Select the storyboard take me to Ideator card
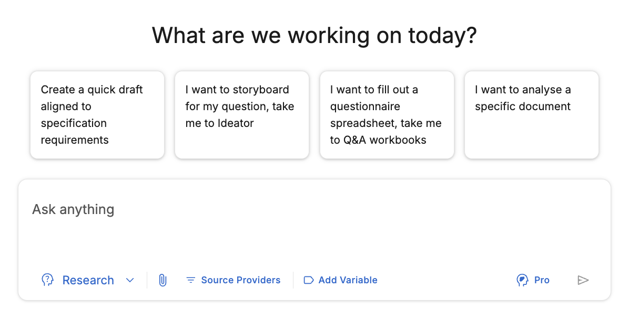 [242, 115]
